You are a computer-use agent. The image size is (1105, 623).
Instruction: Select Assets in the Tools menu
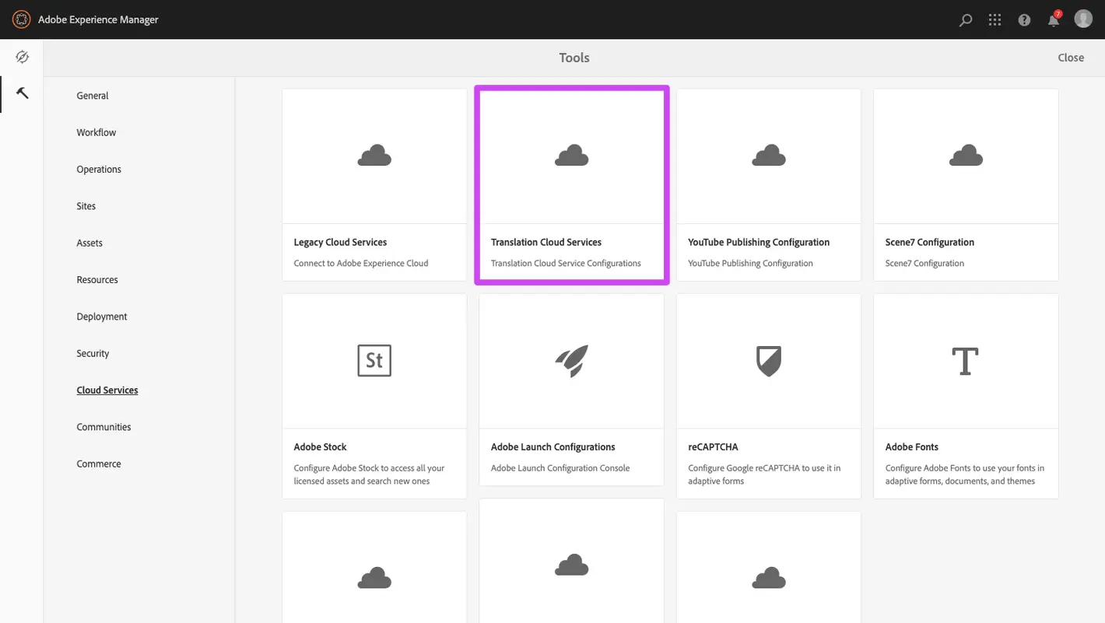89,243
